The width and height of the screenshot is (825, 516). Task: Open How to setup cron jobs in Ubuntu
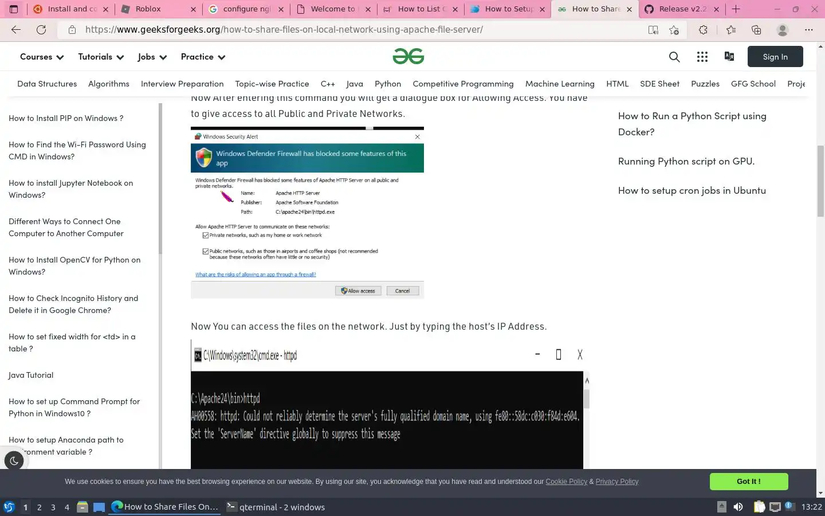(692, 190)
